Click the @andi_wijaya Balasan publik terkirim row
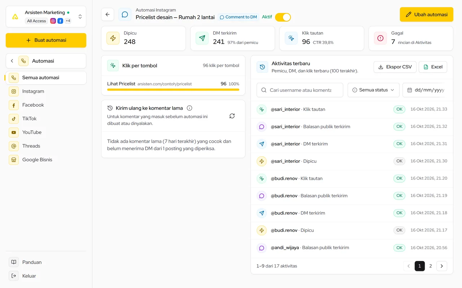The width and height of the screenshot is (462, 288). tap(352, 248)
